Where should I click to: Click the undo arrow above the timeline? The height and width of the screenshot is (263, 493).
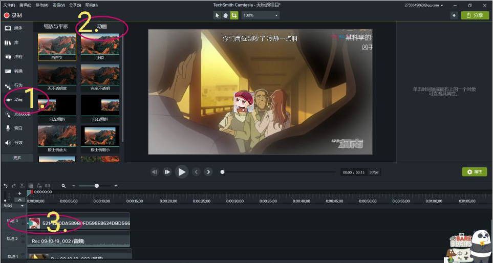click(x=5, y=186)
